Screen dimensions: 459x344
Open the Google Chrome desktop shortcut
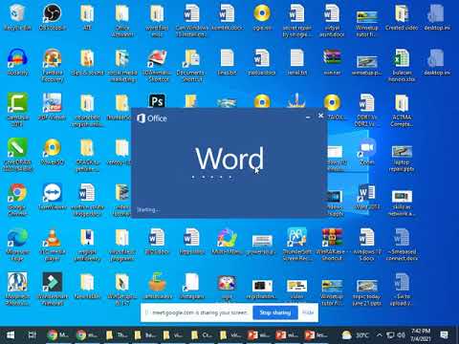point(17,200)
